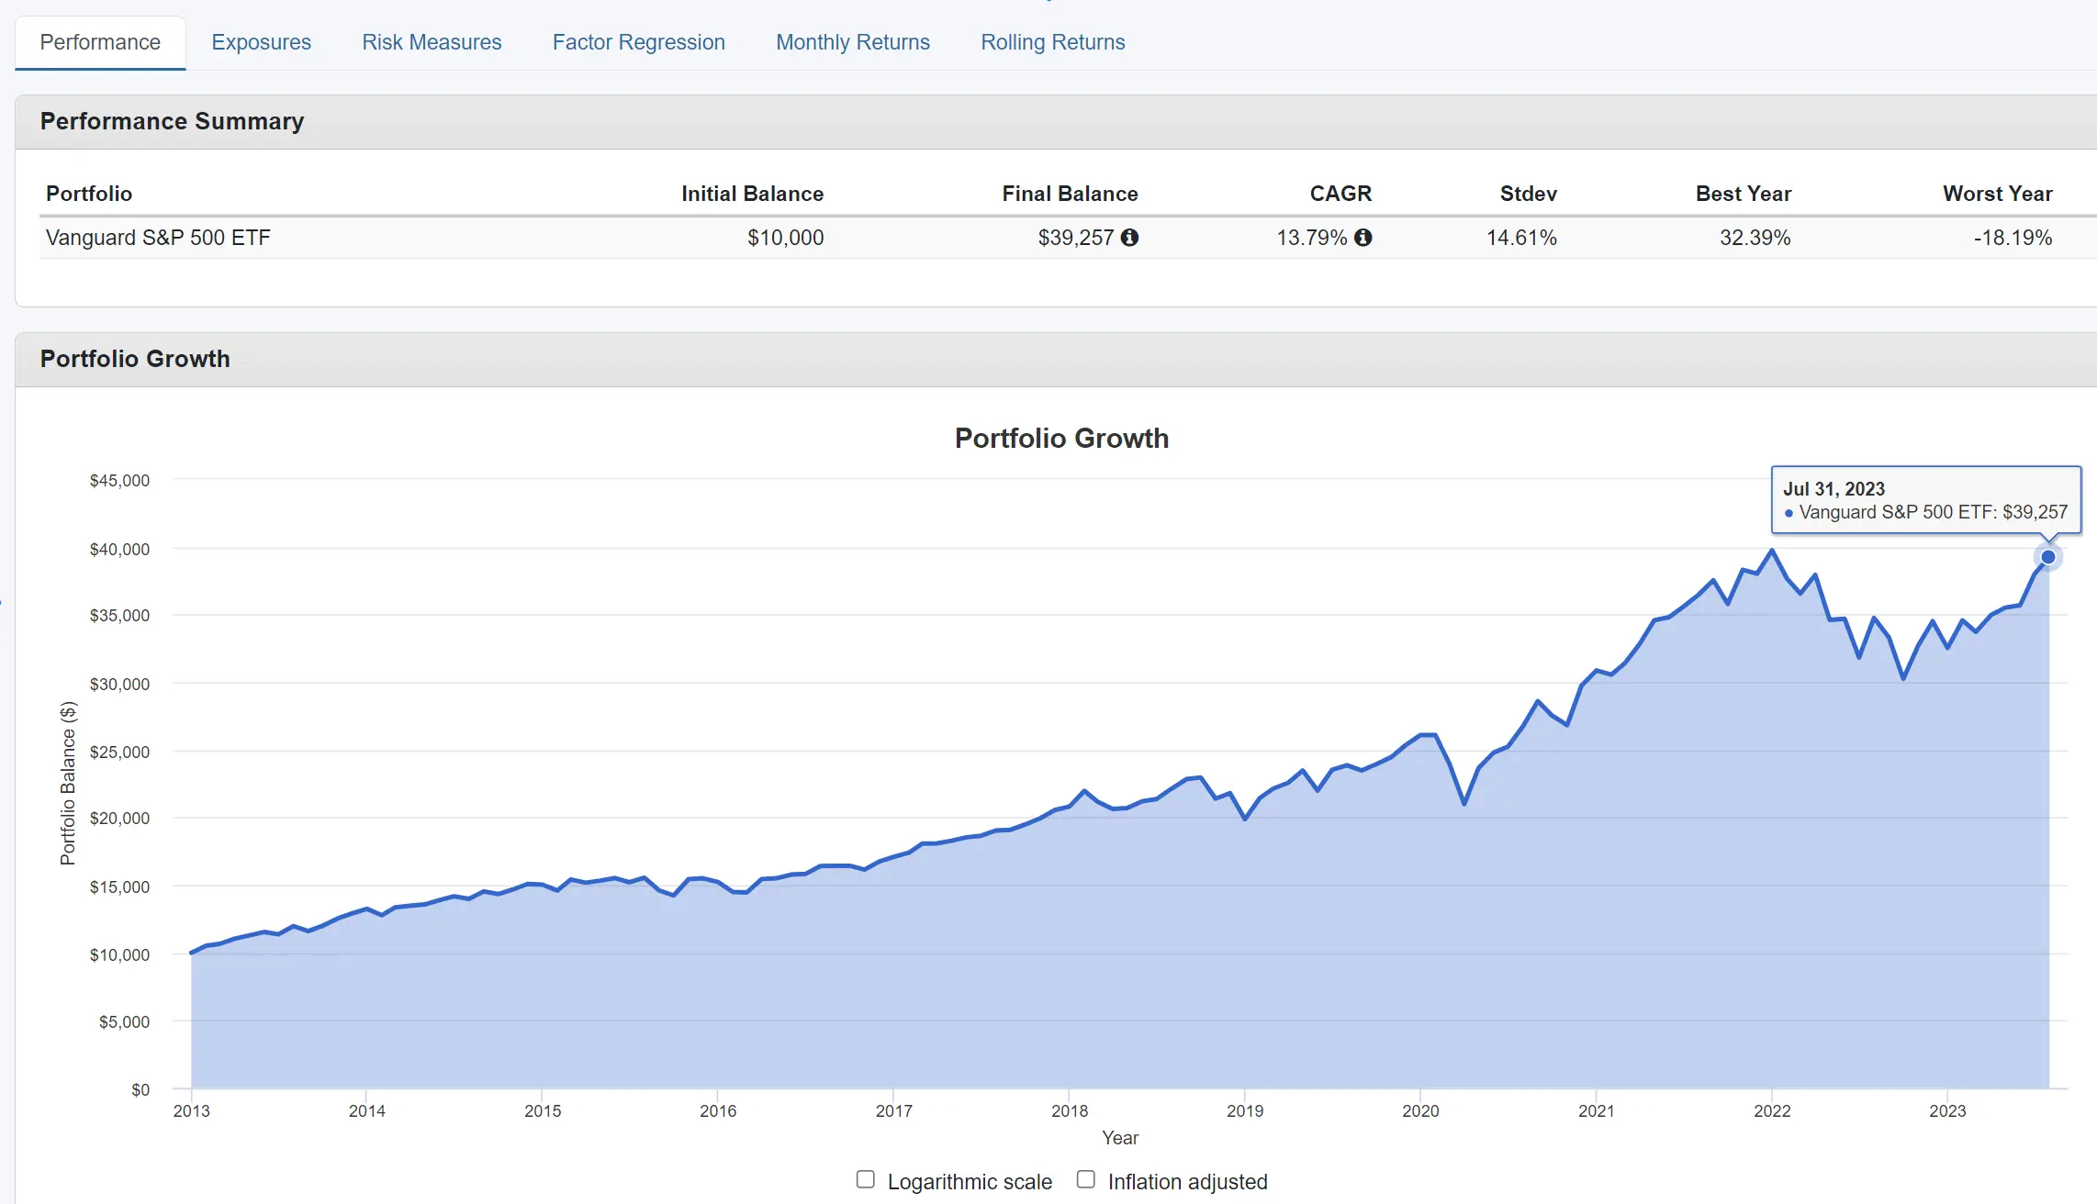Viewport: 2097px width, 1204px height.
Task: Click the Vanguard S&P 500 ETF portfolio name
Action: pyautogui.click(x=158, y=238)
